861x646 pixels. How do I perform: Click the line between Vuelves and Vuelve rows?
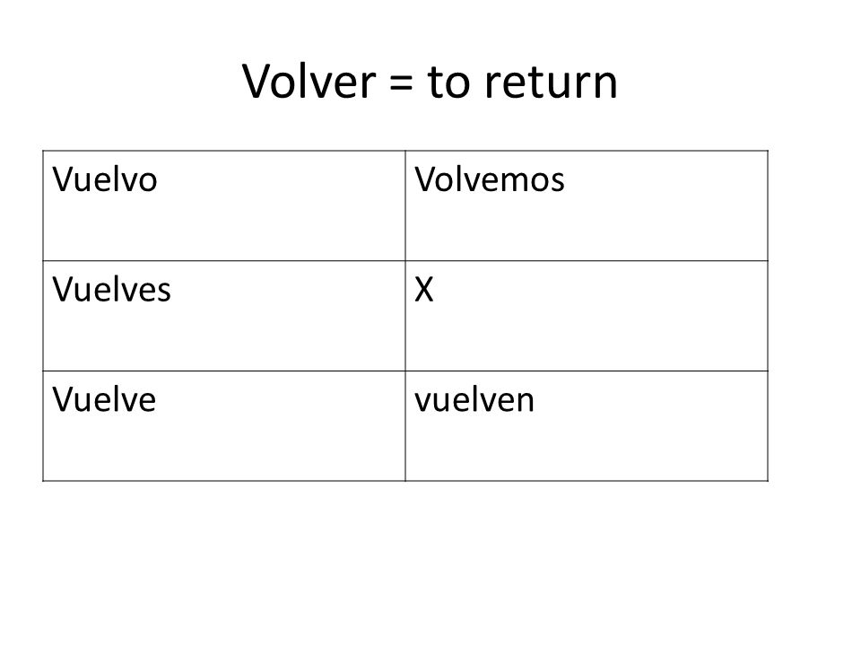(x=405, y=371)
